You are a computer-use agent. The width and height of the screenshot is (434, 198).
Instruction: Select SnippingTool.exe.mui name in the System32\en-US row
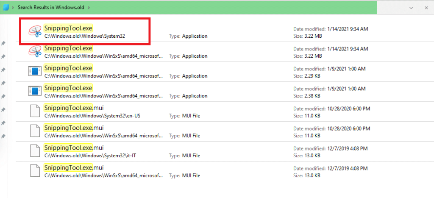tap(74, 108)
